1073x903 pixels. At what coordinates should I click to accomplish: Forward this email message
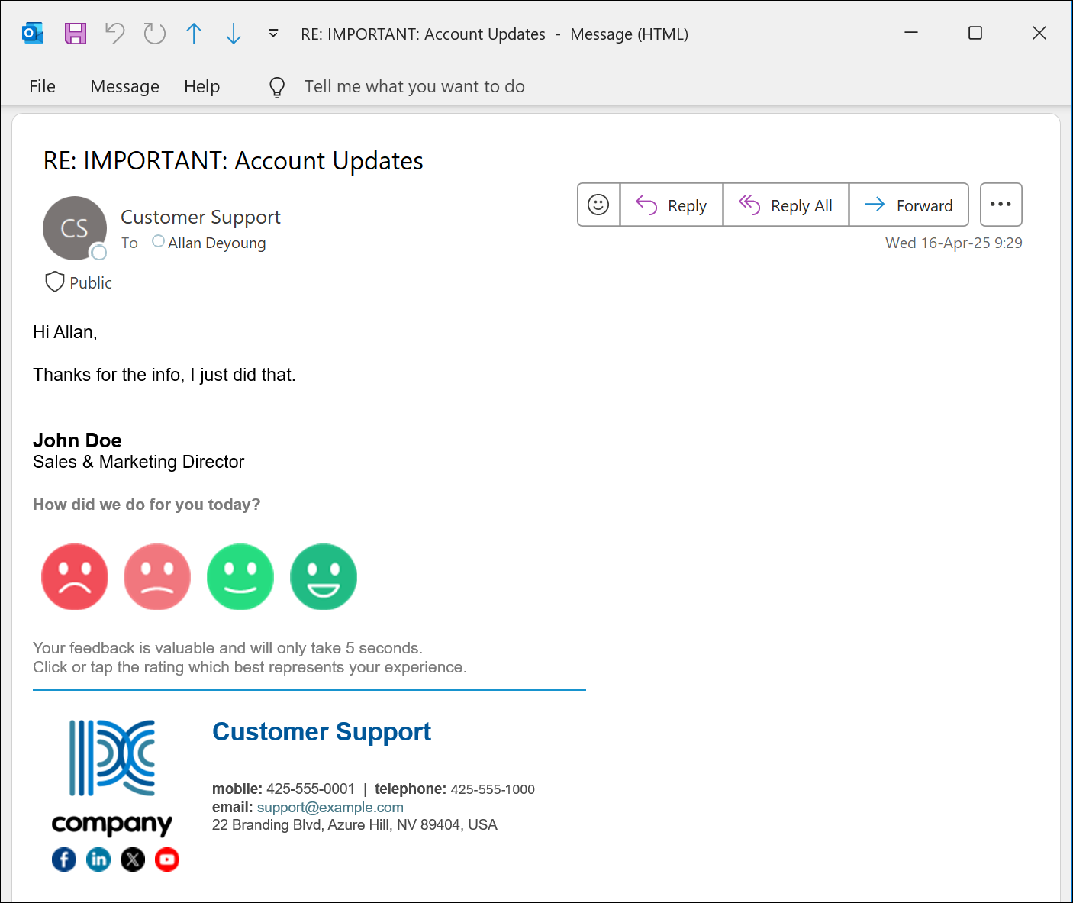click(909, 205)
